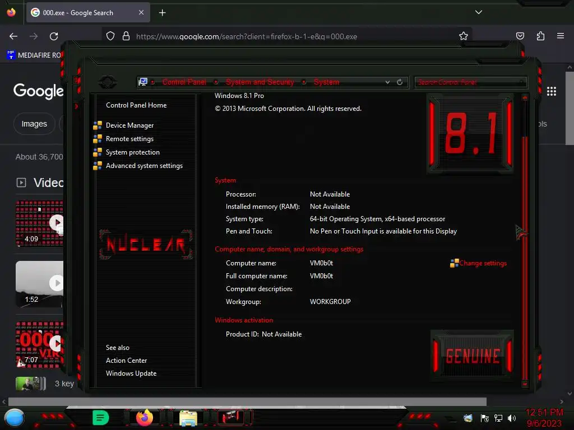Reload the Google search page
574x430 pixels.
54,36
